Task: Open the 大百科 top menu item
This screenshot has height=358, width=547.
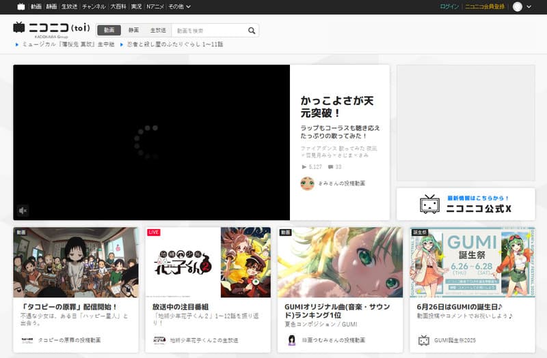Action: tap(118, 7)
